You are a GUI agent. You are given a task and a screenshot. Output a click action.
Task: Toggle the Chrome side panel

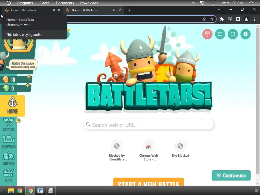click(238, 19)
